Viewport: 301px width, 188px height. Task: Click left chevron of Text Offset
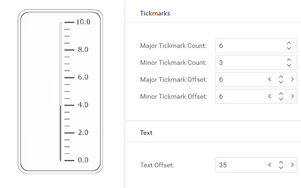[x=270, y=165]
